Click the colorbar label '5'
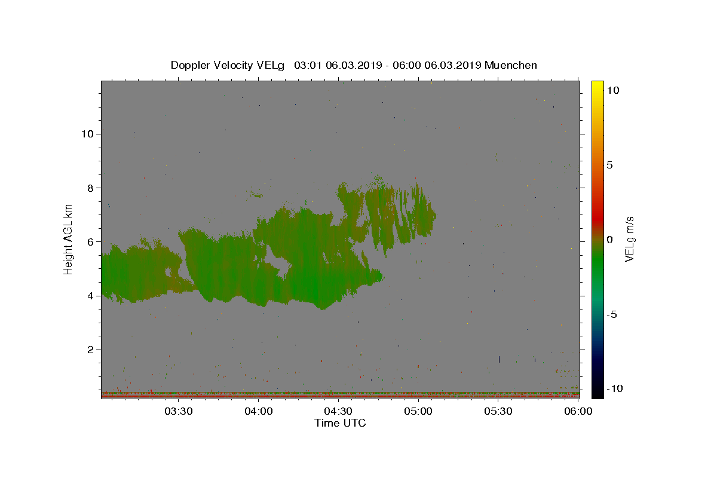This screenshot has height=478, width=717. (x=609, y=165)
